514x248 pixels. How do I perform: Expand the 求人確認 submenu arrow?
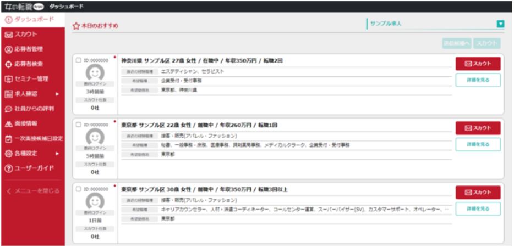pyautogui.click(x=57, y=94)
